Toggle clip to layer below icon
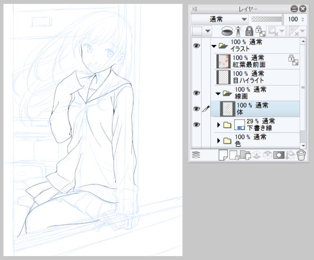The image size is (314, 260). (228, 31)
